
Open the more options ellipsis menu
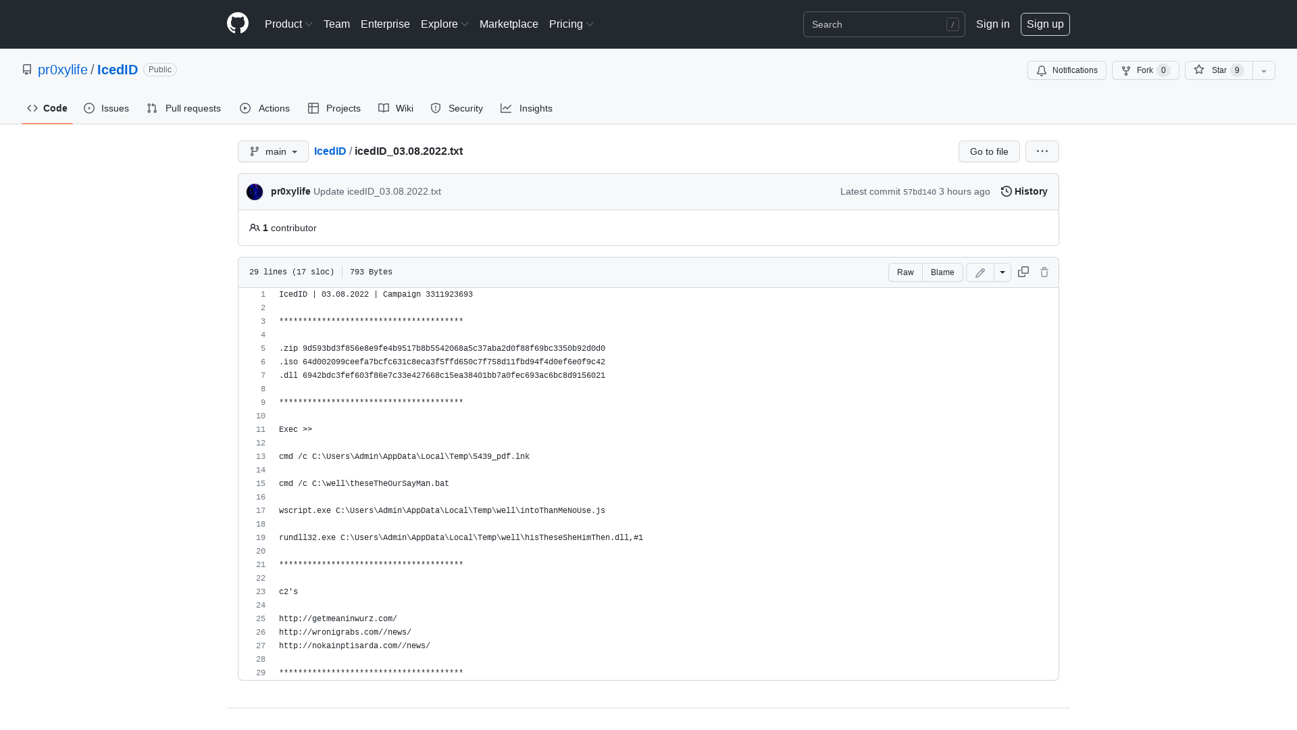[1042, 151]
